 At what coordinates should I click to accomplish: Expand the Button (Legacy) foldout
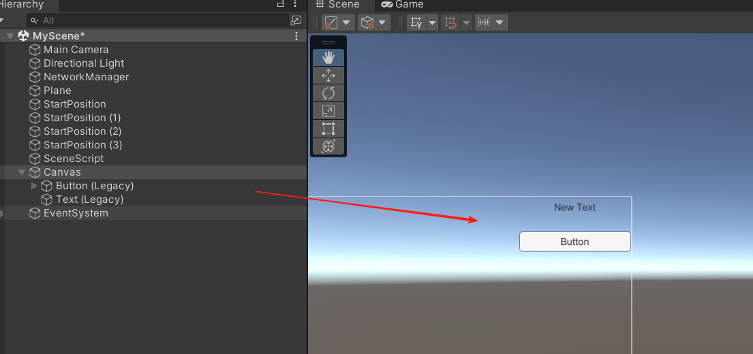34,186
